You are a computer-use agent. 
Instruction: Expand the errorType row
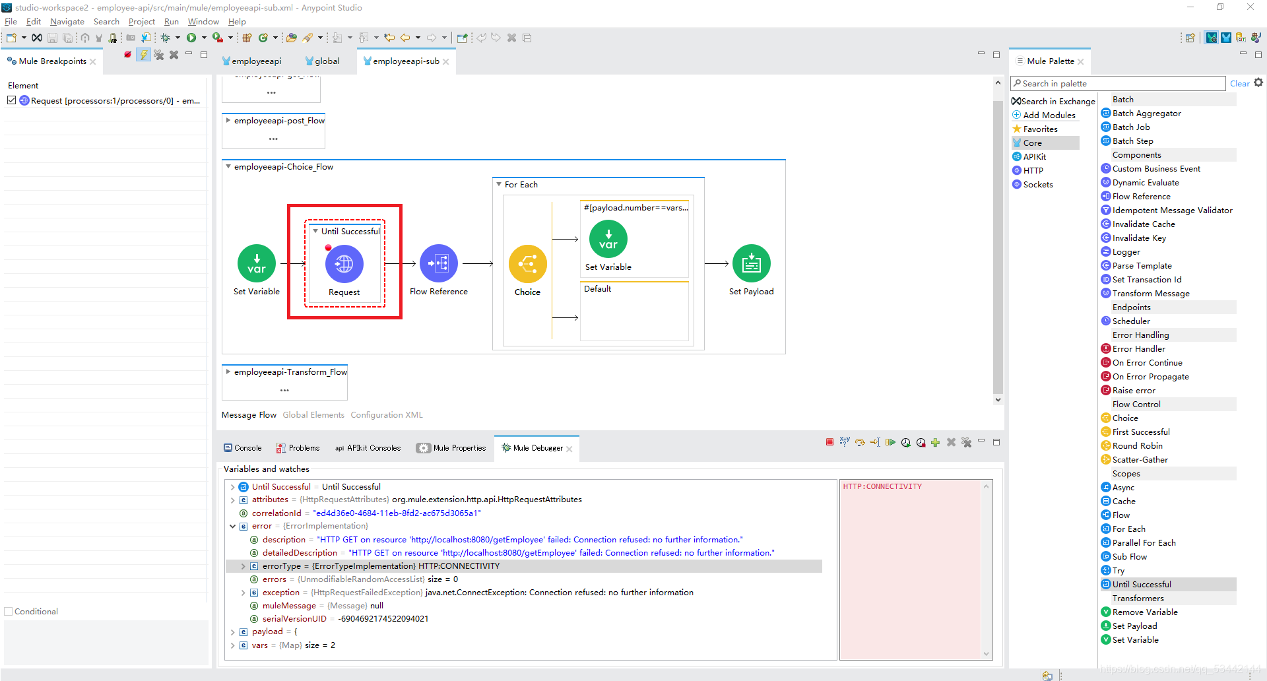click(x=244, y=566)
